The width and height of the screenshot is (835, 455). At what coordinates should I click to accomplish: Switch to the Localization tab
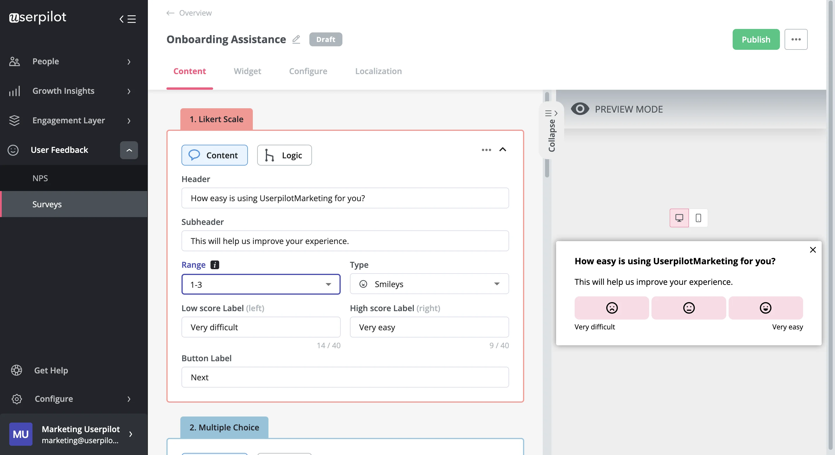[378, 71]
